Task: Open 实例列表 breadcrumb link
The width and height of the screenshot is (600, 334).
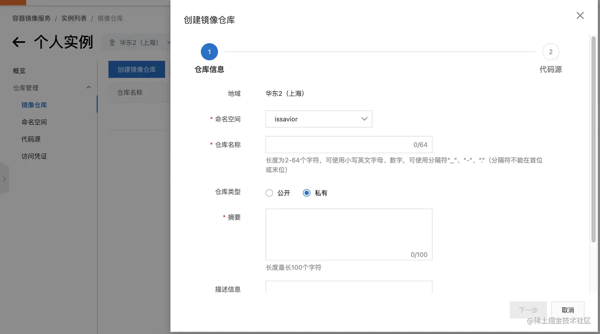Action: 74,18
